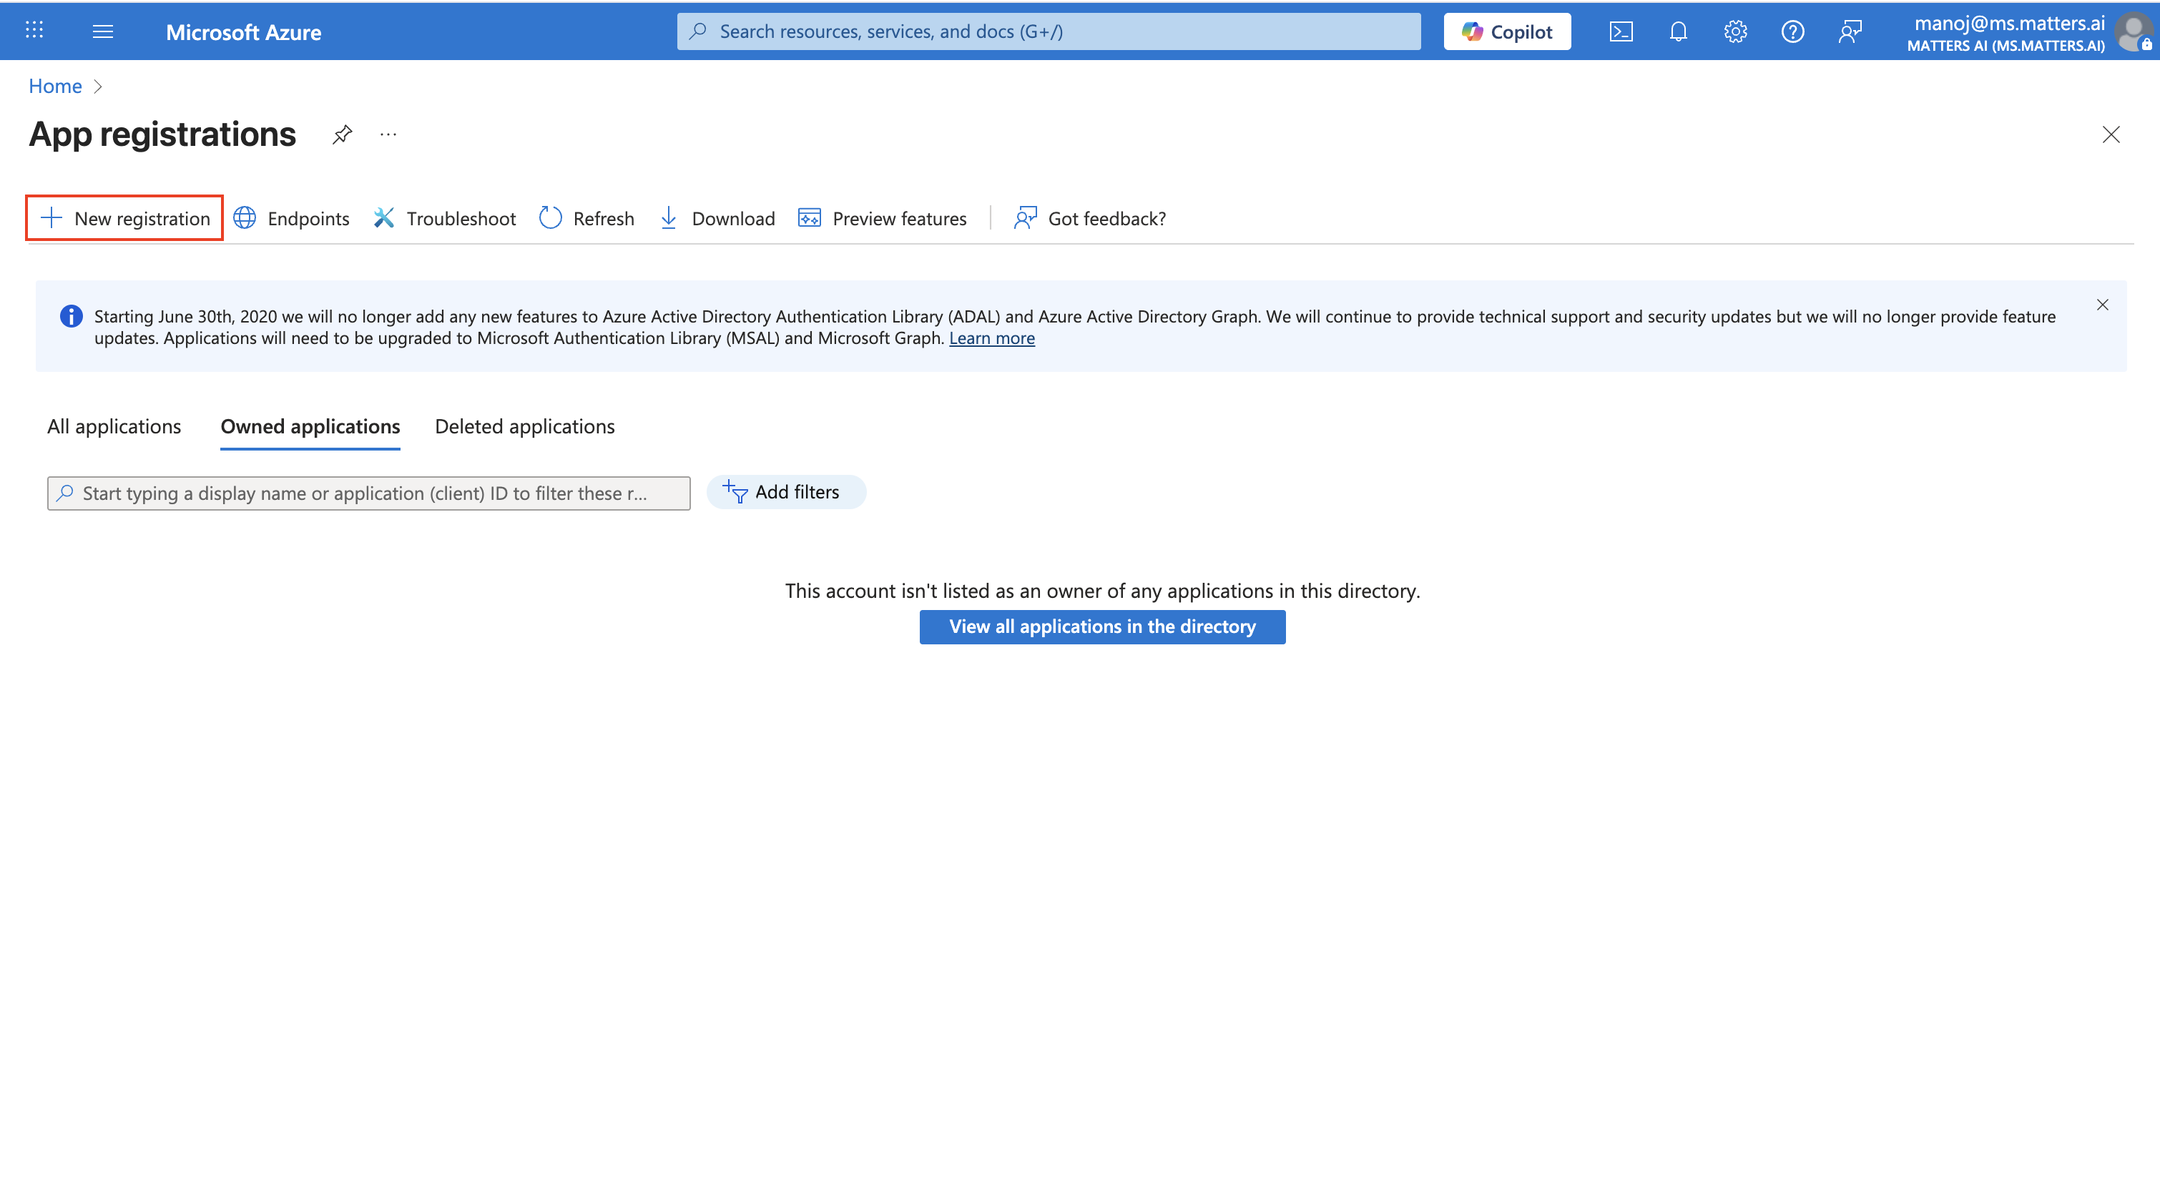Click the circular Refresh icon

tap(550, 218)
